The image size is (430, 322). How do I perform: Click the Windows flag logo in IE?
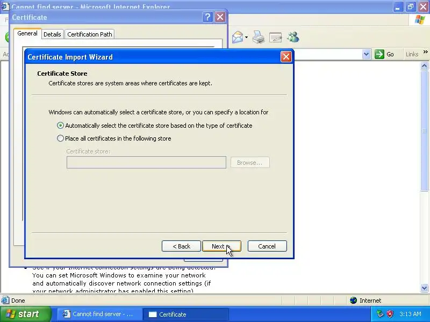pos(420,20)
